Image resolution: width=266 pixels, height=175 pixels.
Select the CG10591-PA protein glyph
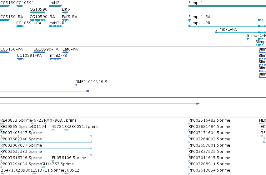pyautogui.click(x=20, y=59)
